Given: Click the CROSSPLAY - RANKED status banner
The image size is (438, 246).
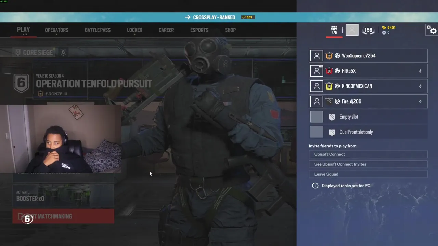Looking at the screenshot, I should tap(219, 17).
